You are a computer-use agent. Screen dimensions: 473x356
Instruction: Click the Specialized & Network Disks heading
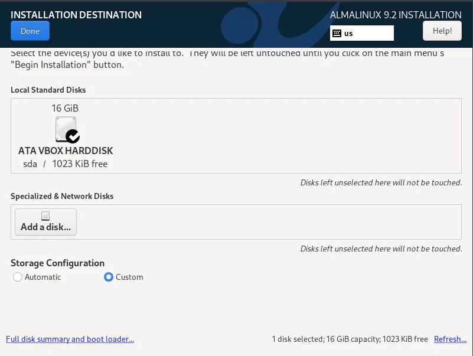pos(62,196)
